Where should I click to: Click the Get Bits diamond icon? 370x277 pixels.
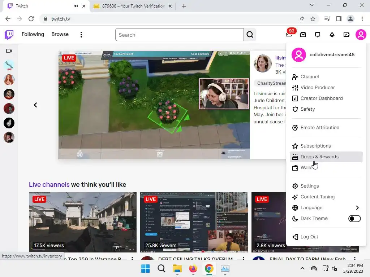click(x=332, y=35)
